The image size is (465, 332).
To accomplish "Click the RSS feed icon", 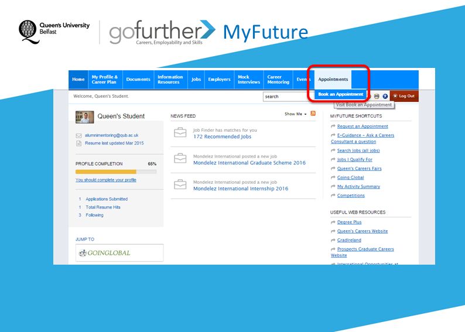I will tap(313, 114).
